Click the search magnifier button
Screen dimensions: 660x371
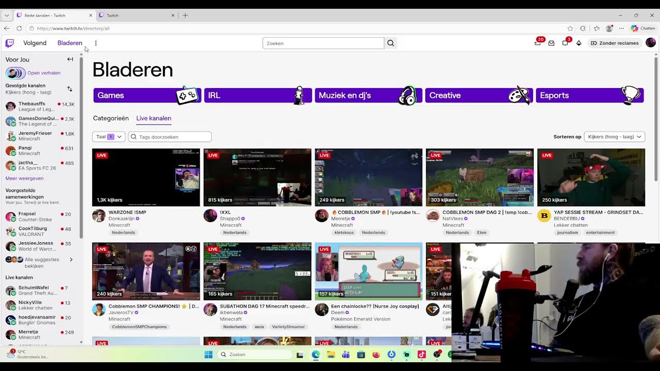tap(391, 43)
